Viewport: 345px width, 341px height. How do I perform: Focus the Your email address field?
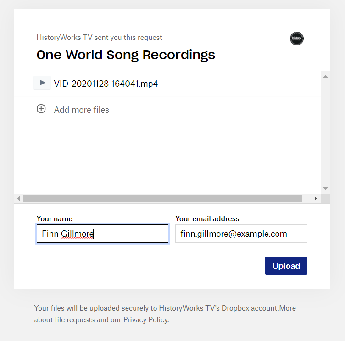[x=241, y=234]
